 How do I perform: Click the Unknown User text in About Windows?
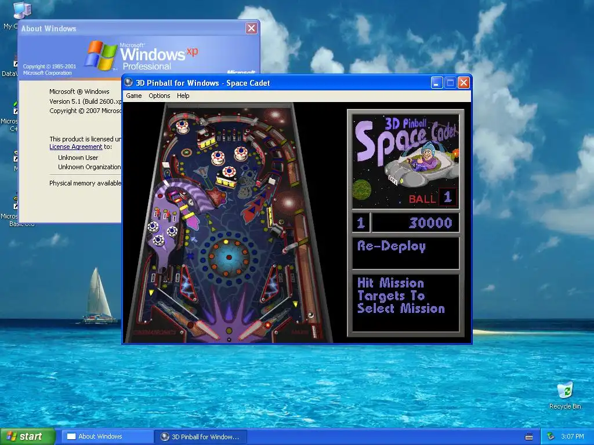pos(78,158)
